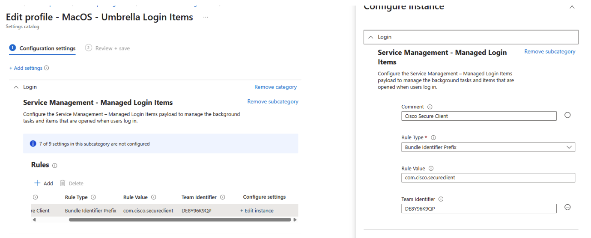Viewport: 591px width, 238px height.
Task: Click Remove category link
Action: pos(275,87)
